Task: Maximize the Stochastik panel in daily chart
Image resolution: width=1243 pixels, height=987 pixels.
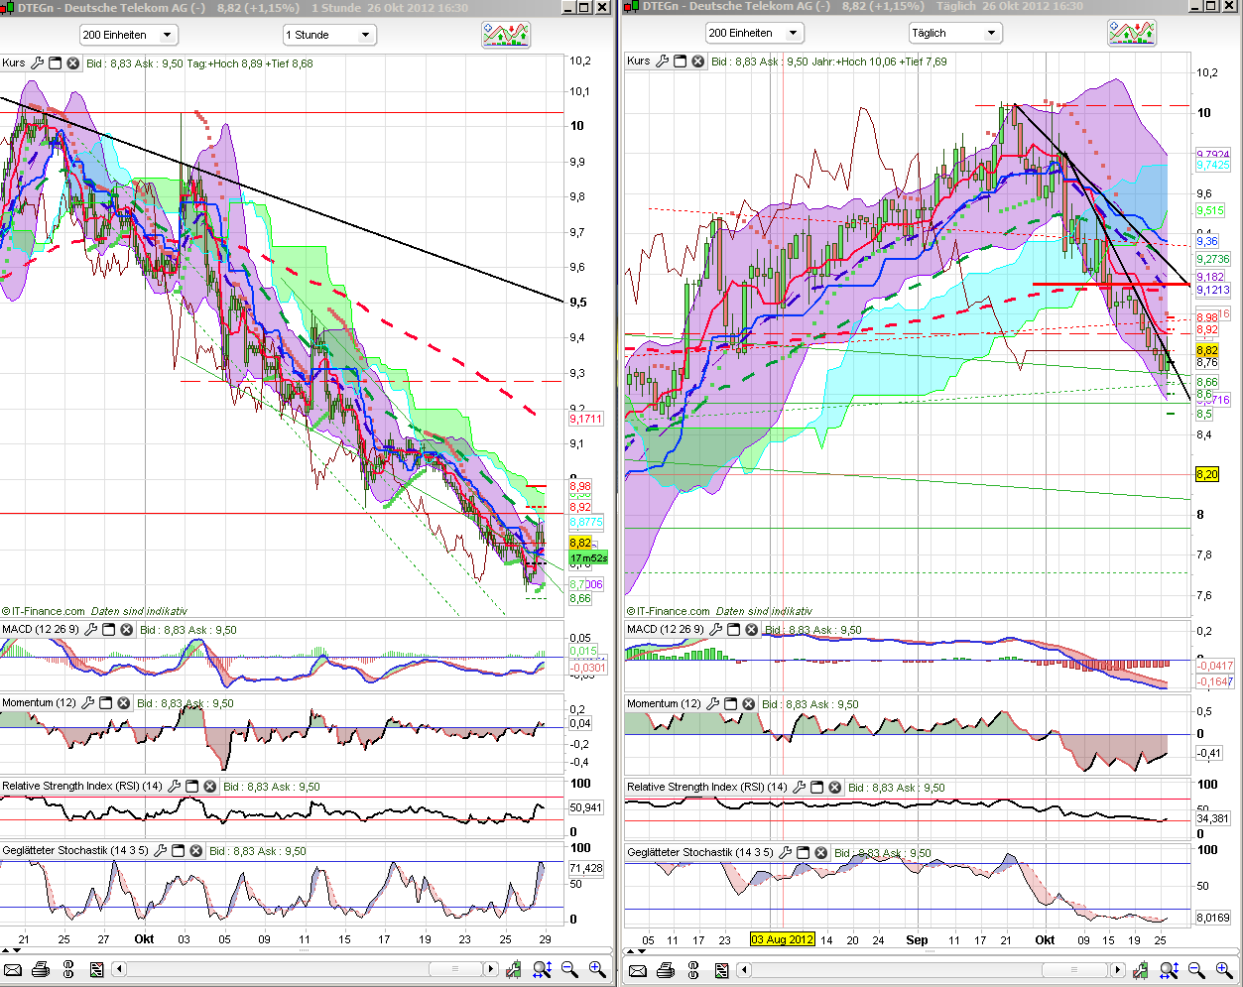Action: [803, 853]
